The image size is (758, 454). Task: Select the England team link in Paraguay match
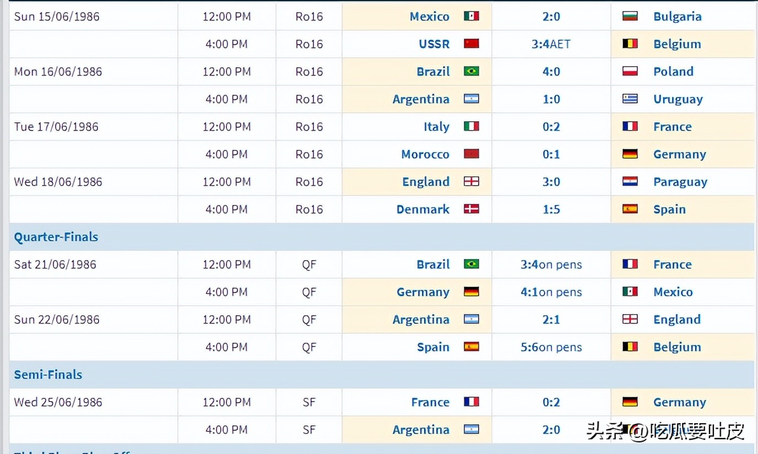[x=426, y=182]
